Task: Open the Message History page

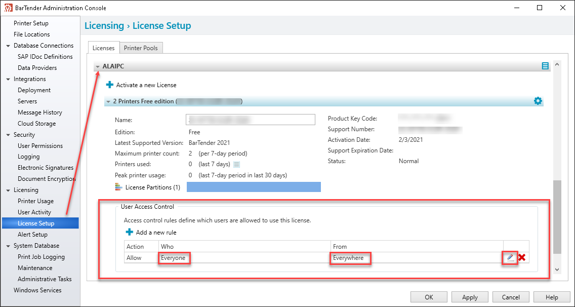Action: pos(40,112)
